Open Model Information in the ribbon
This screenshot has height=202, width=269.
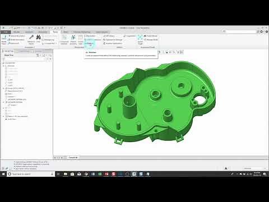16,40
